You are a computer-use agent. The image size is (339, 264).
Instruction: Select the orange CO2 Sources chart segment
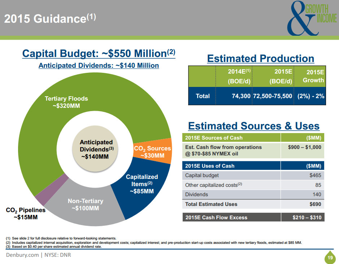point(152,152)
